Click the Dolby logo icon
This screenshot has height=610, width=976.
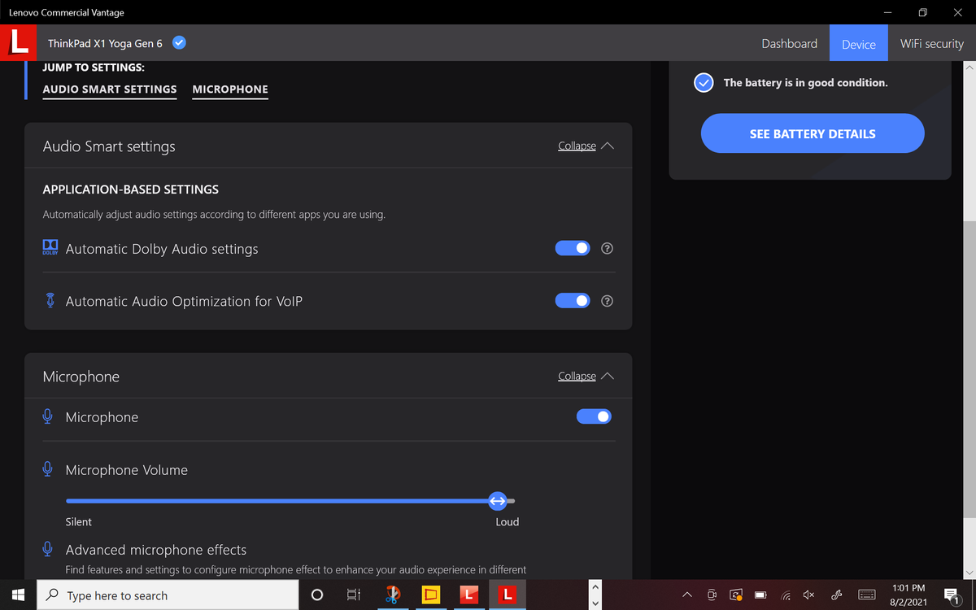coord(50,248)
